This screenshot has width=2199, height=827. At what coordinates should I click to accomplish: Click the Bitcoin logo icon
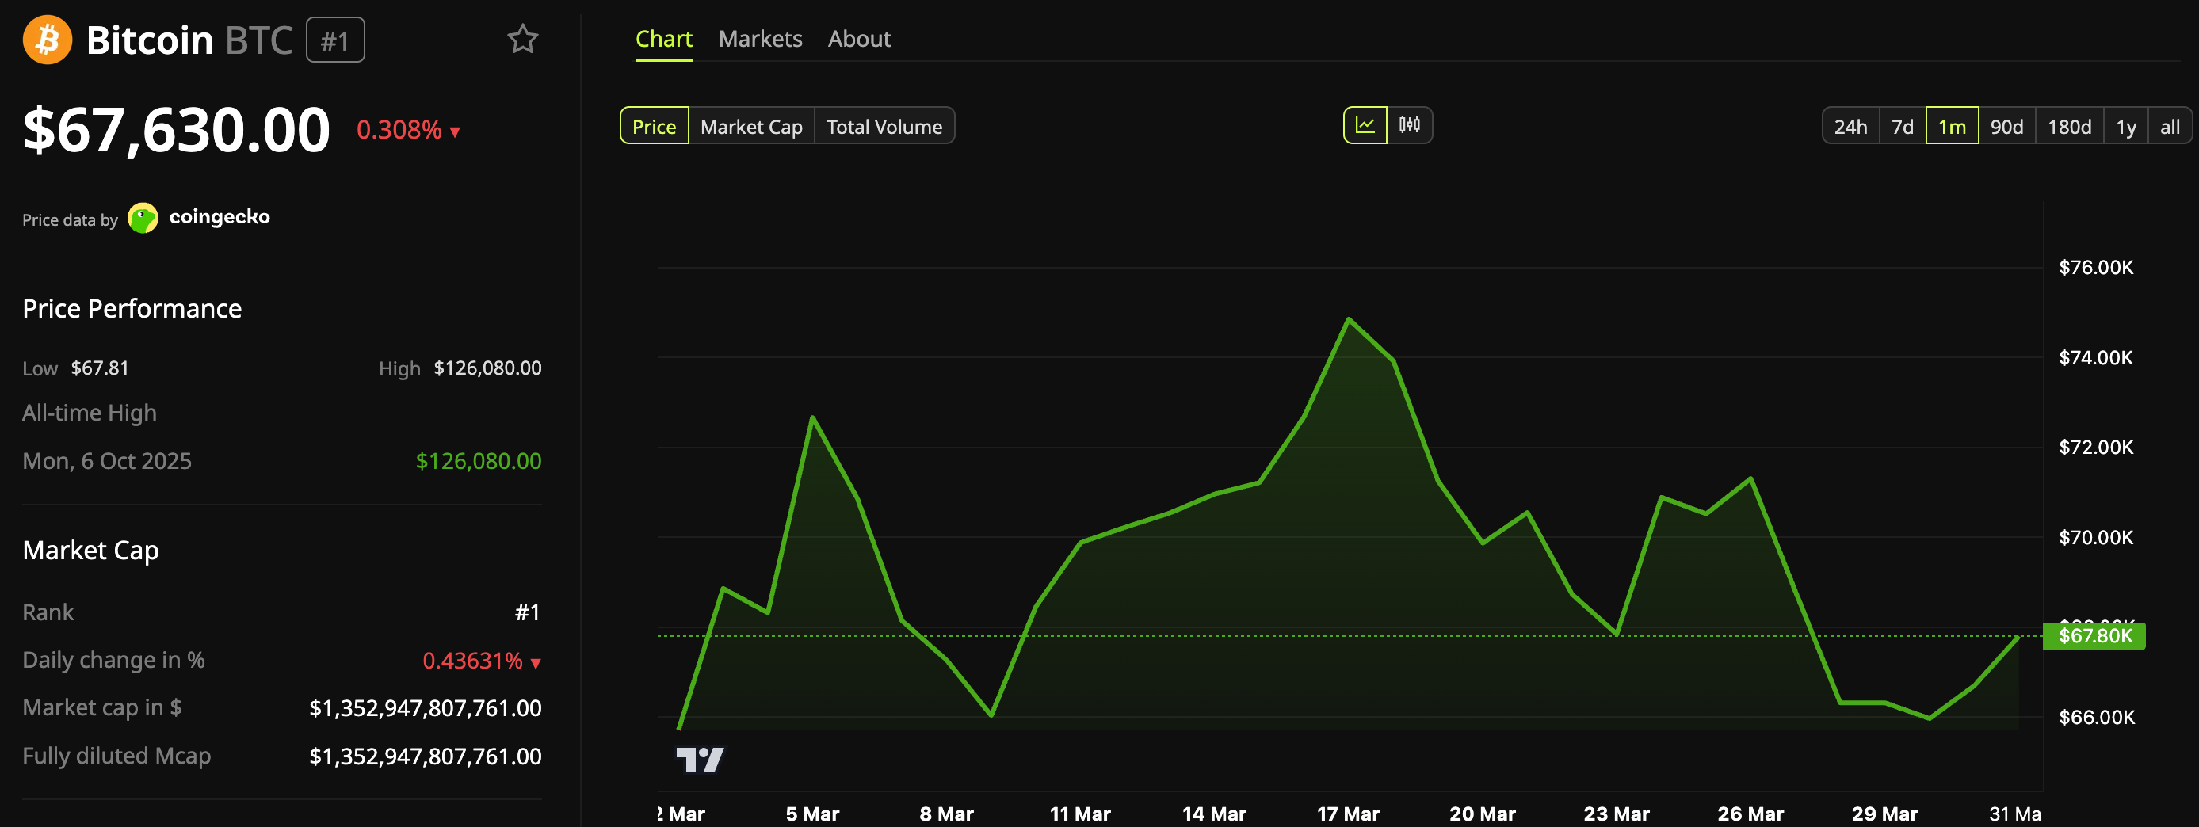tap(47, 40)
